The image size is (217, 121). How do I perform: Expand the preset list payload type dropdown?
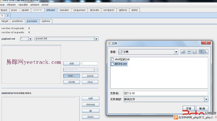[96, 39]
